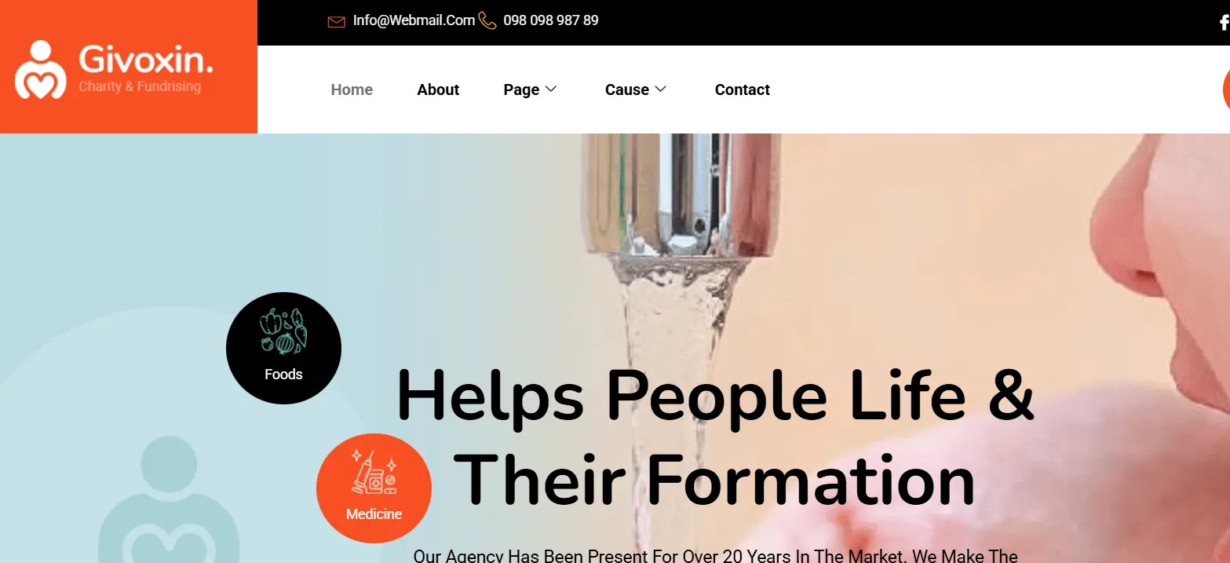This screenshot has height=563, width=1230.
Task: Go to the Home menu item
Action: click(352, 90)
